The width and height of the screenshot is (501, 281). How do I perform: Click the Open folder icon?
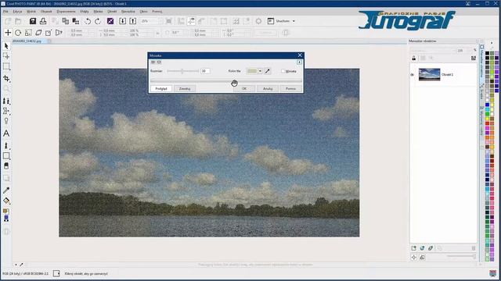click(x=18, y=21)
